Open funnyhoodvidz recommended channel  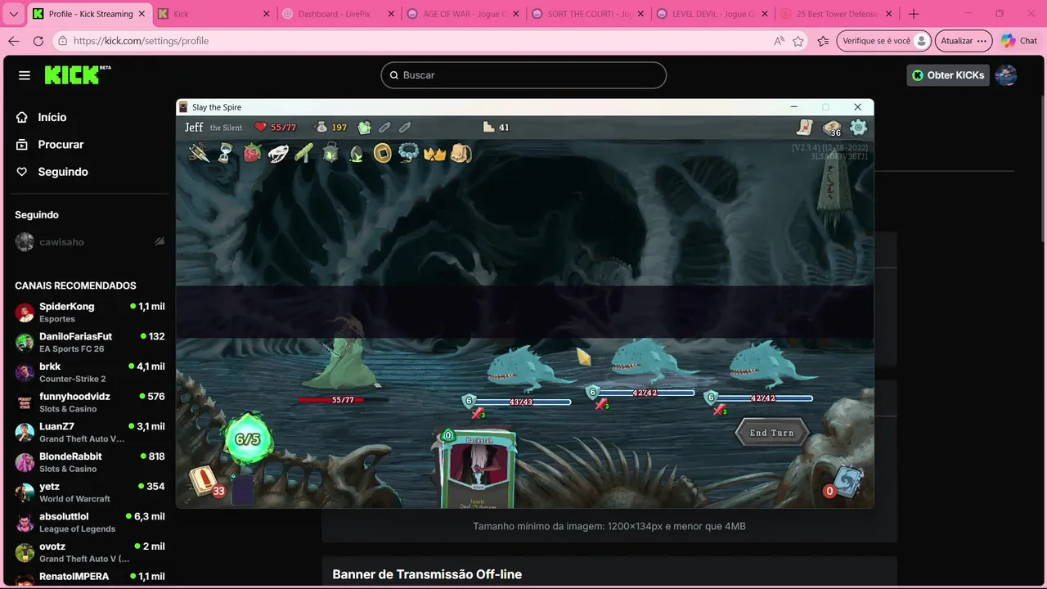pos(90,402)
